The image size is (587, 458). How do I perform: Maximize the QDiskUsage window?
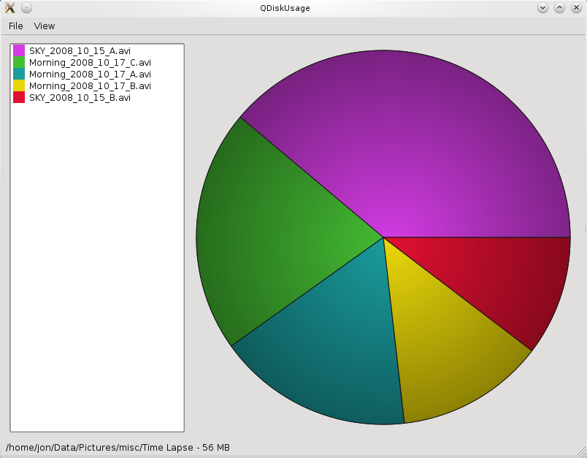coord(559,7)
